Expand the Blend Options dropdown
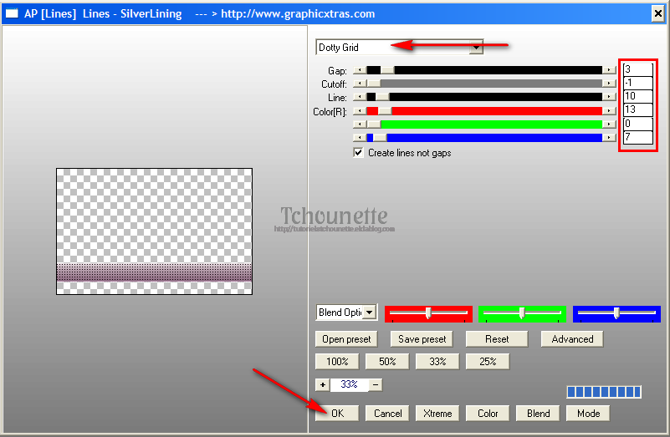 pyautogui.click(x=369, y=313)
